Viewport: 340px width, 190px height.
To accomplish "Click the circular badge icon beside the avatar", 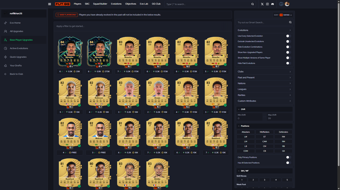I will (281, 4).
